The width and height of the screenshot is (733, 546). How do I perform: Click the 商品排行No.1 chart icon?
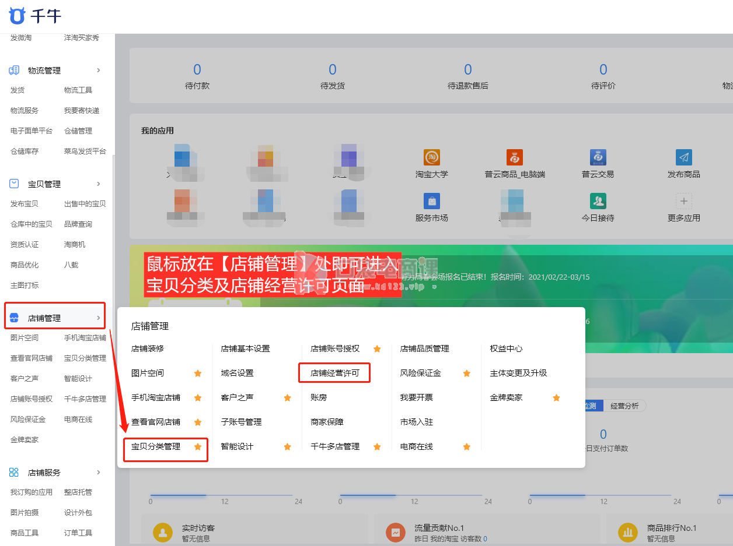tap(629, 533)
